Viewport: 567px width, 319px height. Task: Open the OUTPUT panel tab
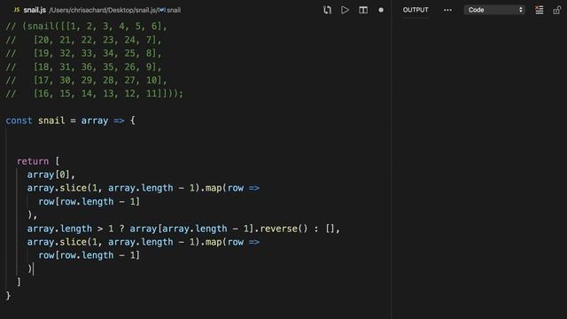[416, 10]
